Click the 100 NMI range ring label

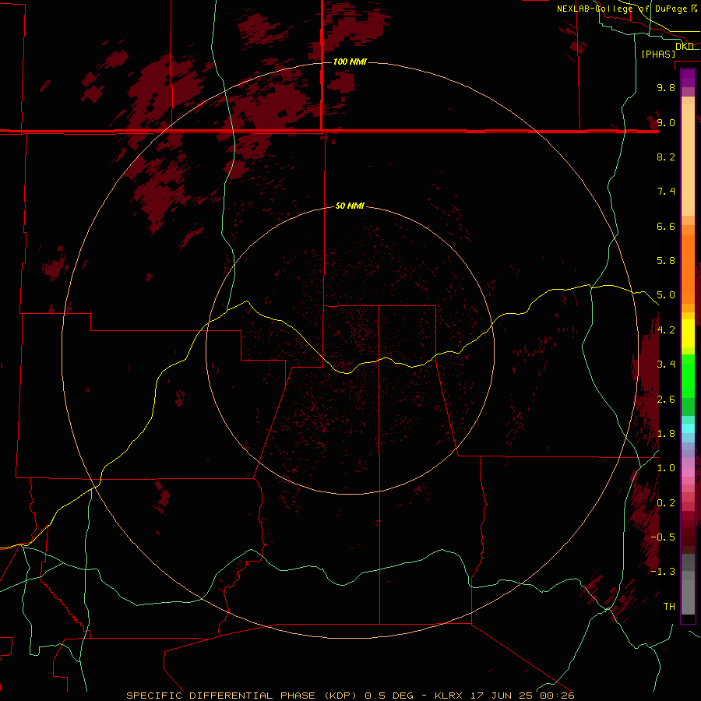point(350,62)
